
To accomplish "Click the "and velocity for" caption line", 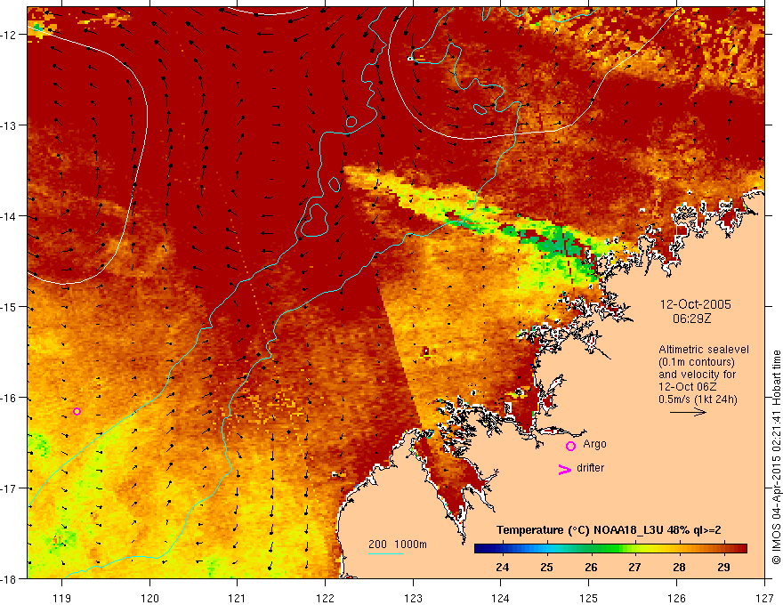I will tap(697, 375).
